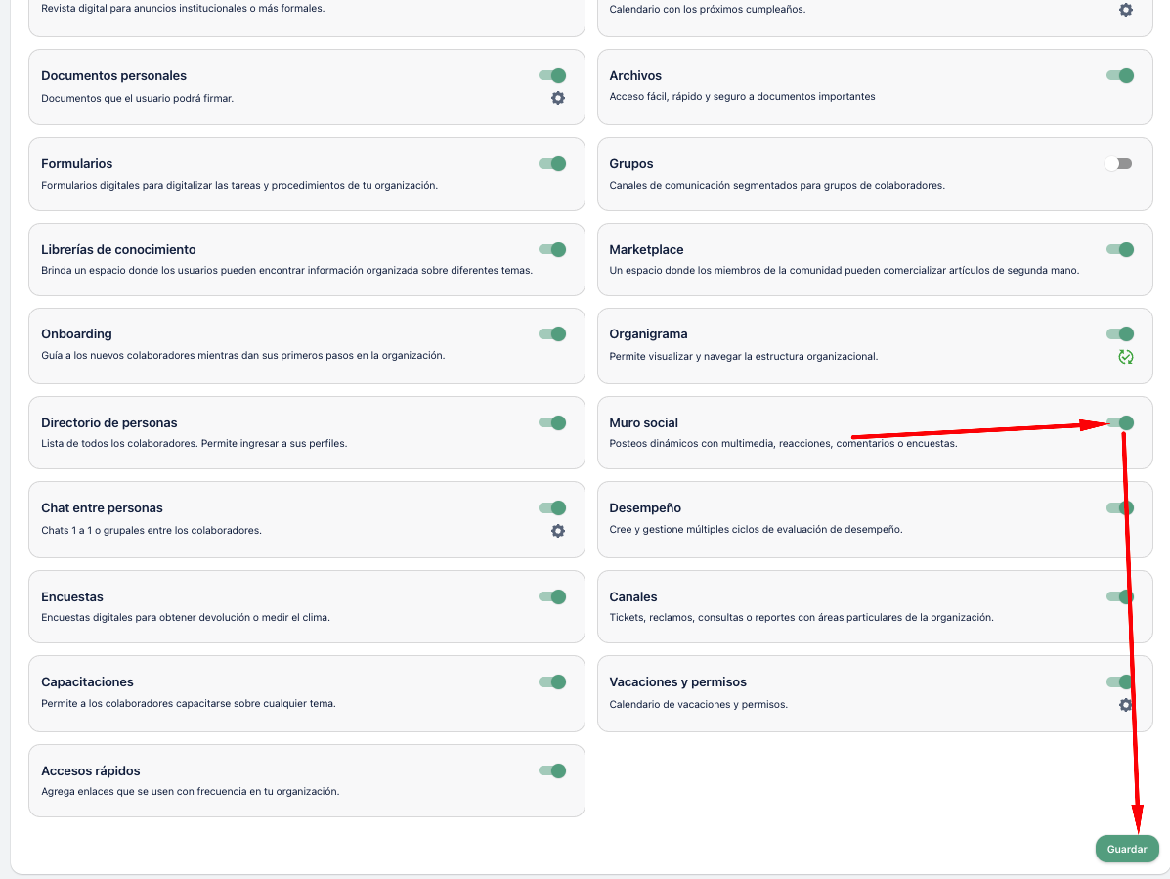Turn off the Onboarding toggle
Image resolution: width=1170 pixels, height=879 pixels.
(552, 334)
